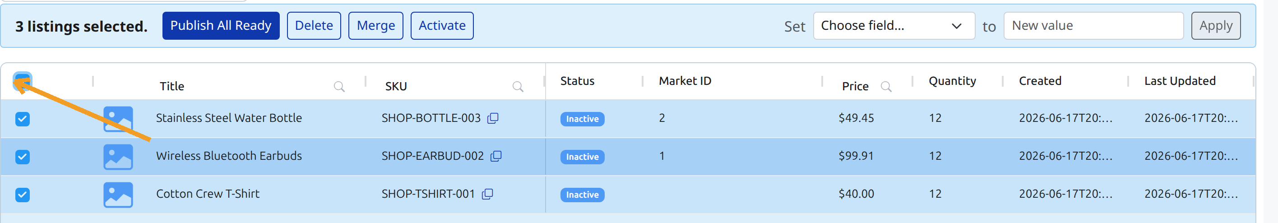Uncheck the Wireless Bluetooth Earbuds row

(22, 157)
